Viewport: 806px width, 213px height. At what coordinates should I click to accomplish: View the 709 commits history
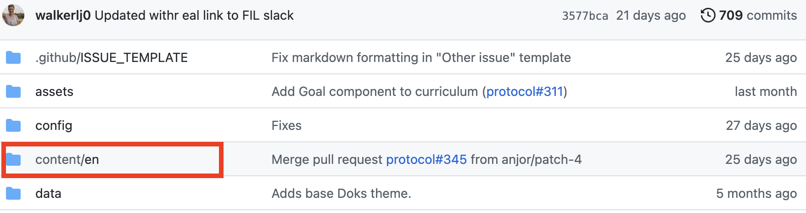coord(757,16)
